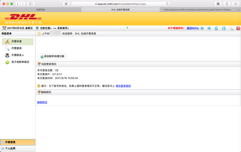This screenshot has height=152, width=241.
Task: Click magnifier icon beside 开票查询
Action: click(x=7, y=49)
